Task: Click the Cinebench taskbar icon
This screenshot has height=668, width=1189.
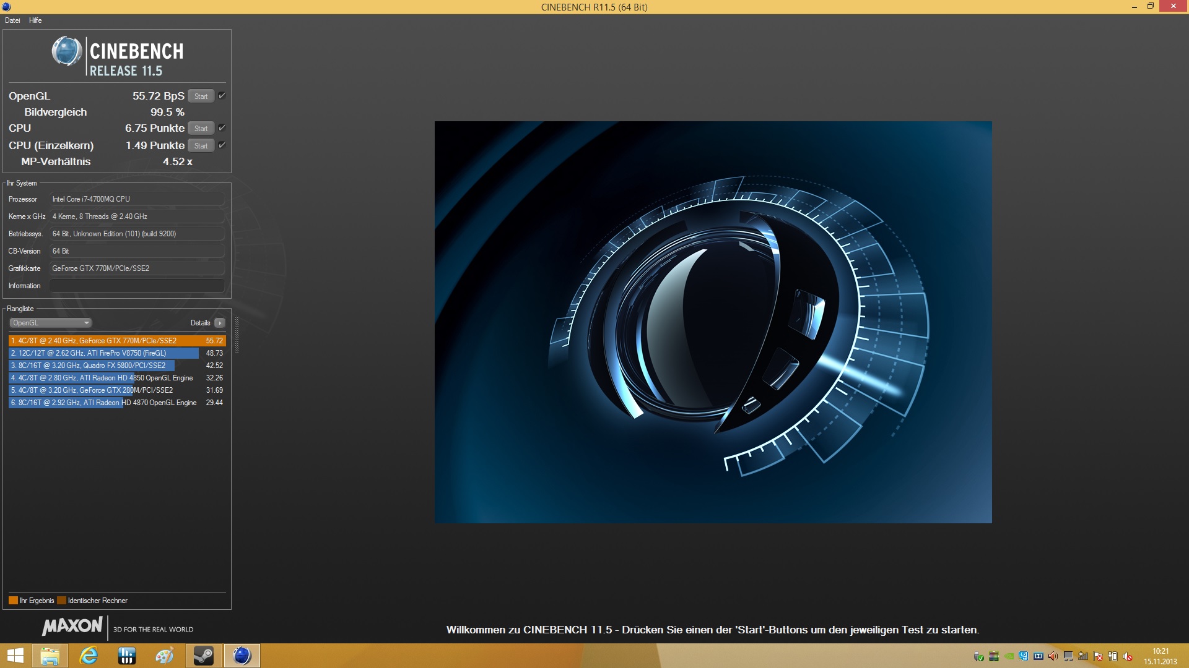Action: click(242, 656)
